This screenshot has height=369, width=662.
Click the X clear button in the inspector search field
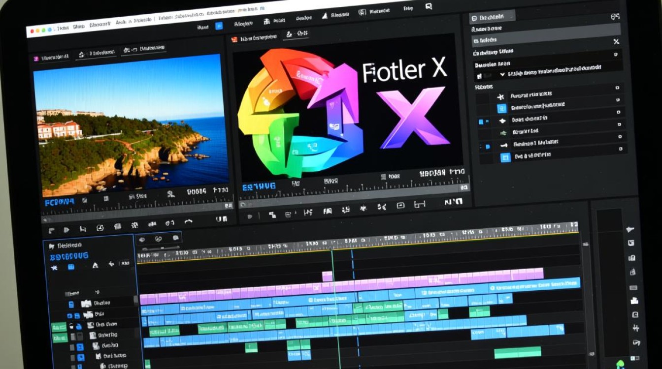point(616,42)
